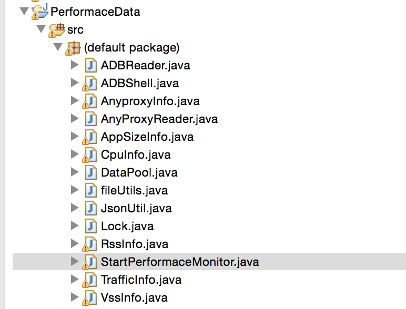The height and width of the screenshot is (309, 406).
Task: Collapse the default package node
Action: (x=58, y=47)
